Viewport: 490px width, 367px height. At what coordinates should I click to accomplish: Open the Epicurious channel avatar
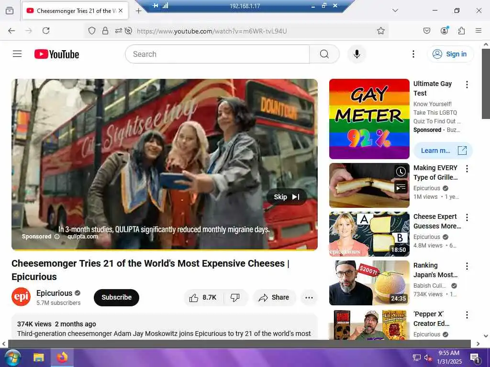(x=21, y=297)
